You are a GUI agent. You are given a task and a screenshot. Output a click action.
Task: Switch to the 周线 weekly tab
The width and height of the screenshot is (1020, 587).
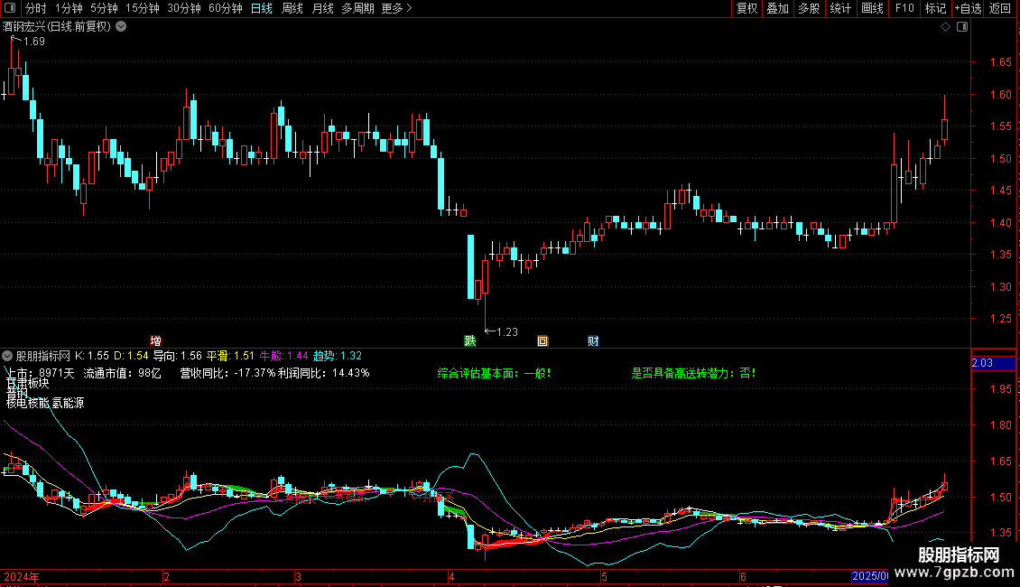[292, 8]
